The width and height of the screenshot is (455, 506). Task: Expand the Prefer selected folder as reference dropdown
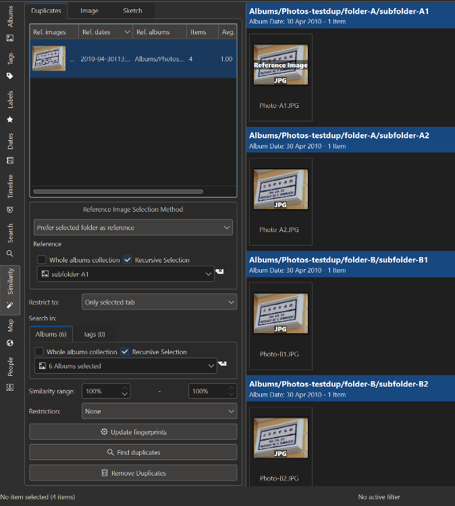click(133, 228)
